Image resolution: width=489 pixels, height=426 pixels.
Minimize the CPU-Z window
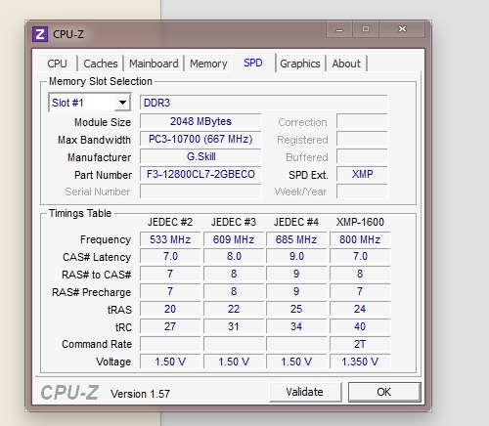pyautogui.click(x=339, y=29)
